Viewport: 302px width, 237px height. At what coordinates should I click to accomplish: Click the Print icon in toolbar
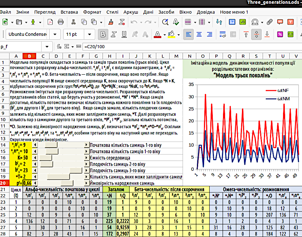pyautogui.click(x=61, y=22)
